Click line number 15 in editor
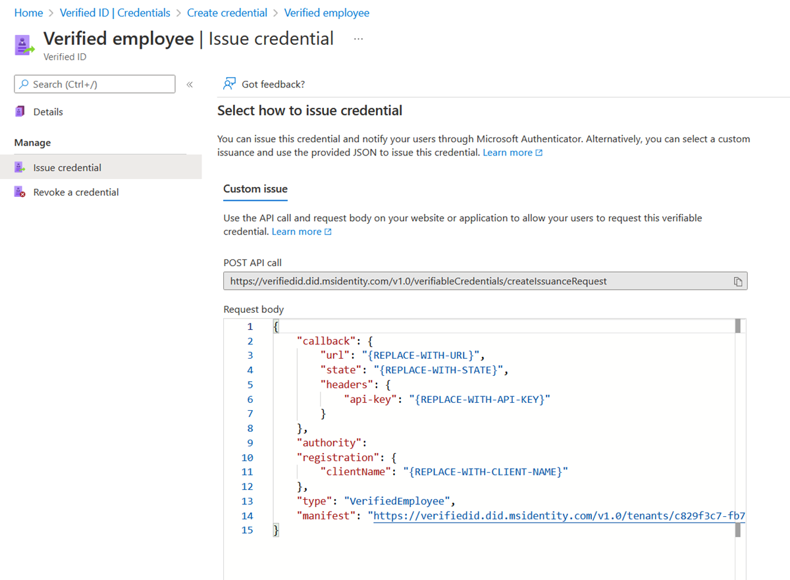Viewport: 790px width, 580px height. click(x=247, y=530)
